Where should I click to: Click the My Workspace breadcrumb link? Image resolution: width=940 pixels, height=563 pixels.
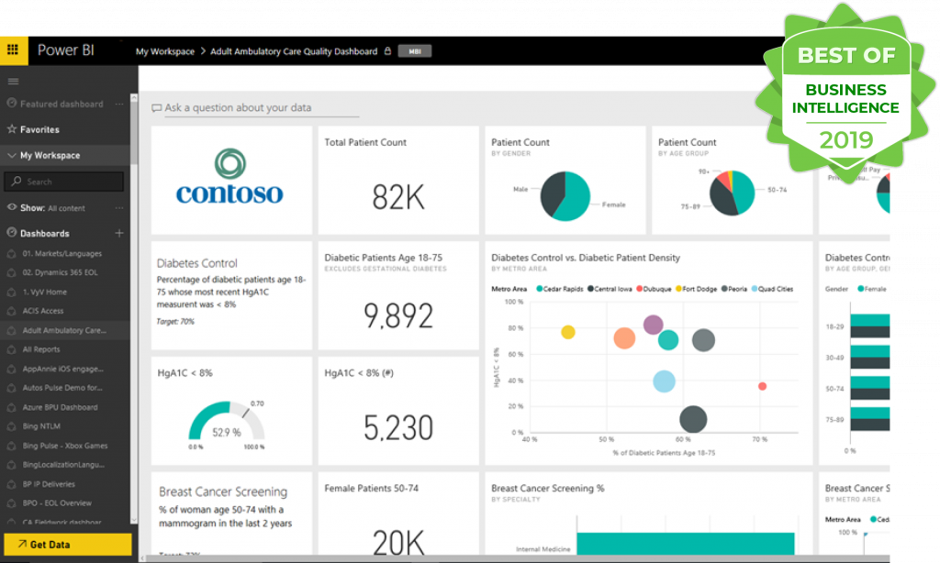point(165,51)
